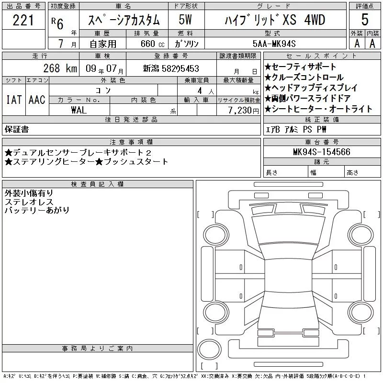Click fuel type ガソリン
The image size is (383, 383).
click(186, 44)
